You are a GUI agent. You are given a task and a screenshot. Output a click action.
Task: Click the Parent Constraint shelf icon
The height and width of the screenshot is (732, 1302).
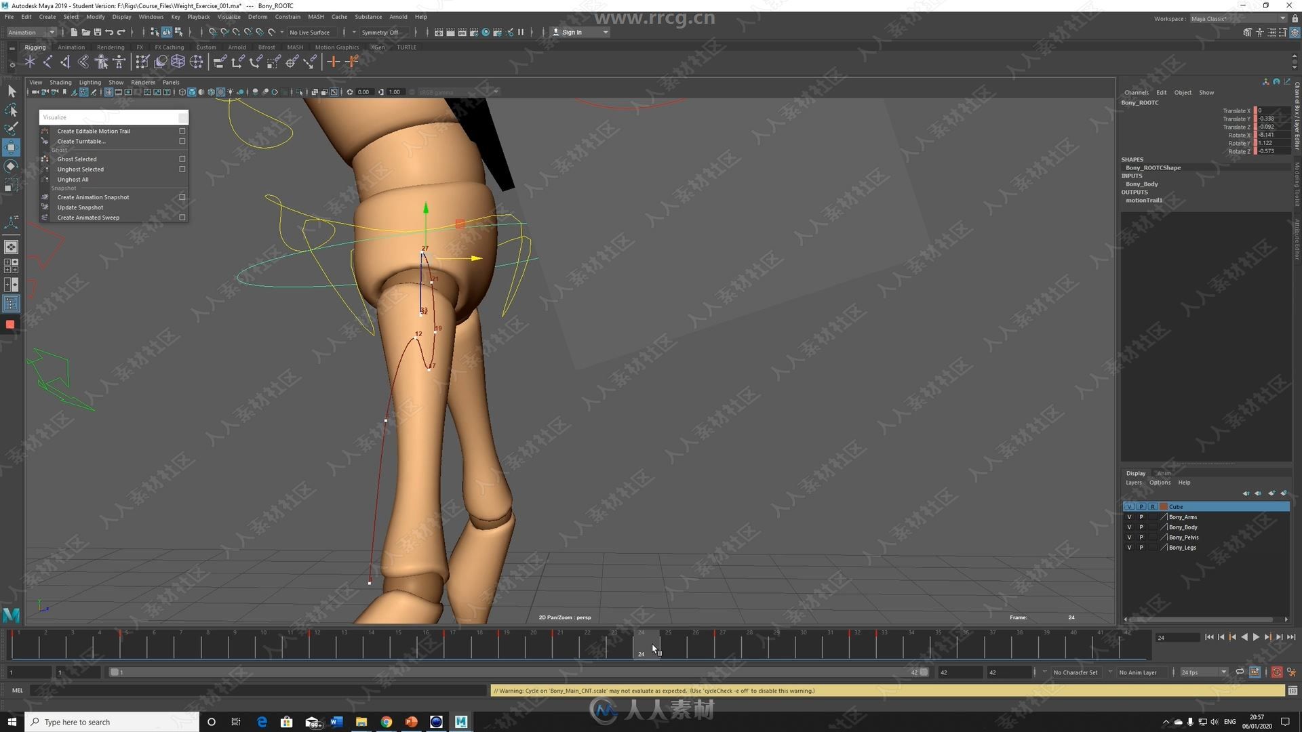(x=220, y=62)
